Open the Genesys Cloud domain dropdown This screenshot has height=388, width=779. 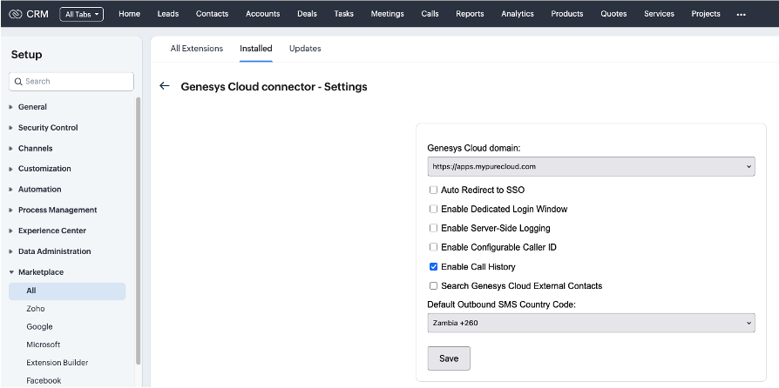[x=591, y=166]
